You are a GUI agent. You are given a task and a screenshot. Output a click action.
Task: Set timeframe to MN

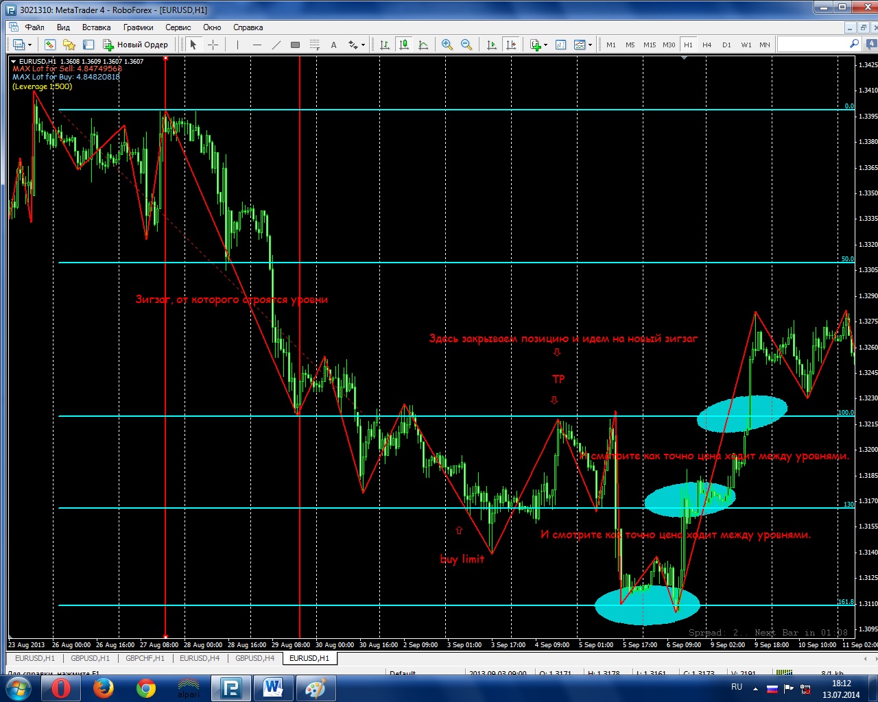[x=765, y=45]
